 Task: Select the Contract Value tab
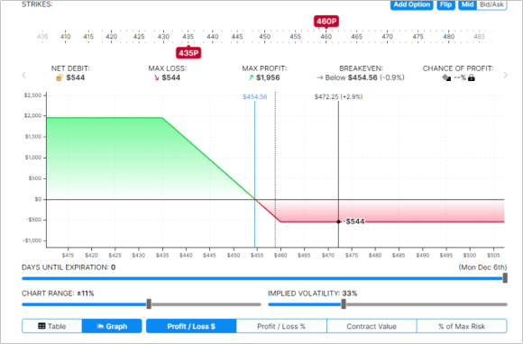tap(372, 326)
